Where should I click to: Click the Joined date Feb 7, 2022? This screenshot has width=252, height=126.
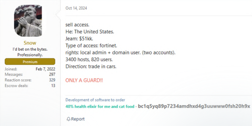[x=45, y=69]
